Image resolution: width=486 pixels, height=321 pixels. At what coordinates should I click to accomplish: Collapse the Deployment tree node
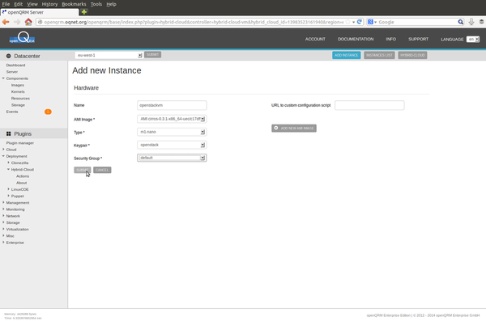tap(3, 156)
